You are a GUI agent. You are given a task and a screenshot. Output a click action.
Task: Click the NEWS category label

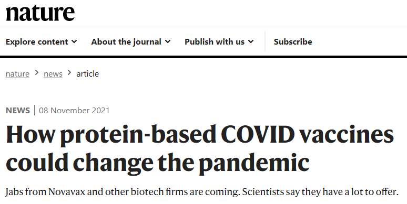18,111
